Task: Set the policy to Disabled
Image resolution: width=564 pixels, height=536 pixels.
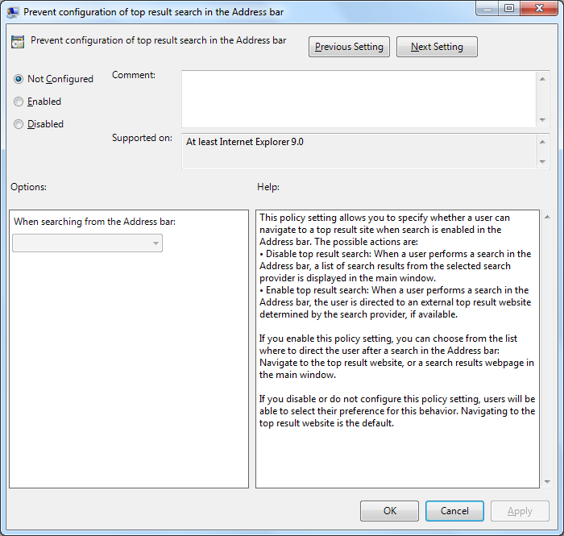Action: [x=19, y=124]
